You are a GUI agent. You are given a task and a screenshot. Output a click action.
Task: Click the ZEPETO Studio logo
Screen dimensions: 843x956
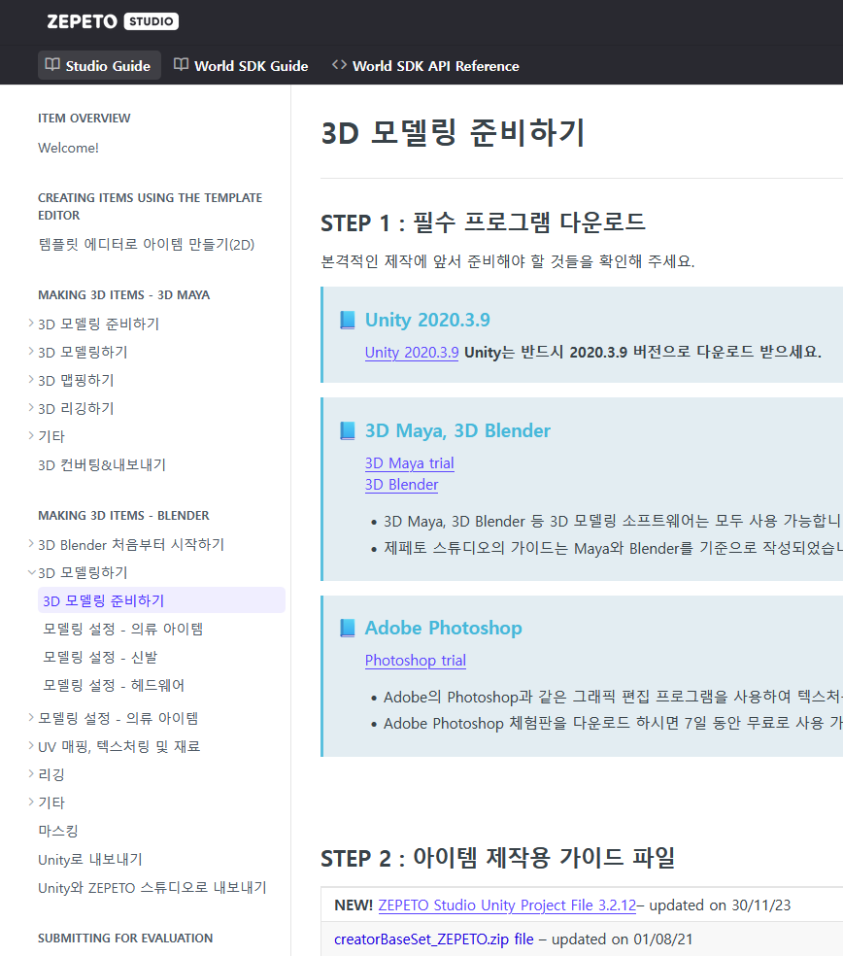113,21
